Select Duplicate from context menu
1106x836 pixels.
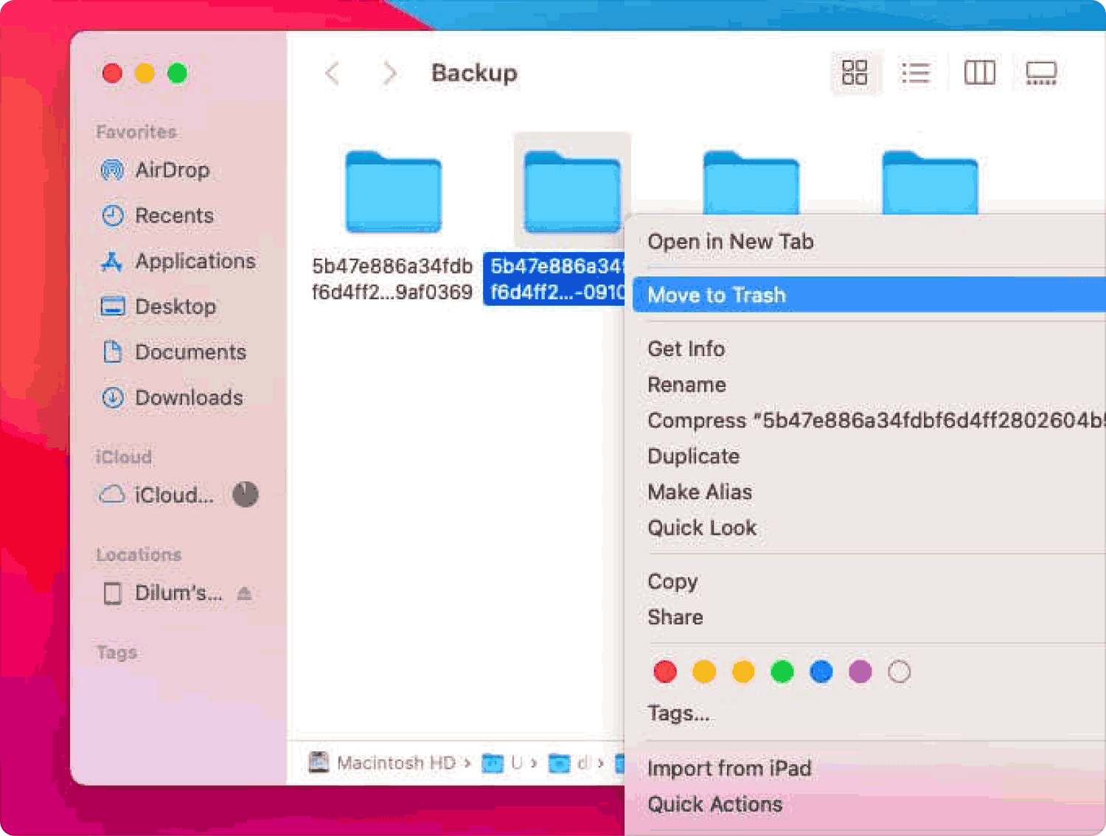tap(693, 456)
